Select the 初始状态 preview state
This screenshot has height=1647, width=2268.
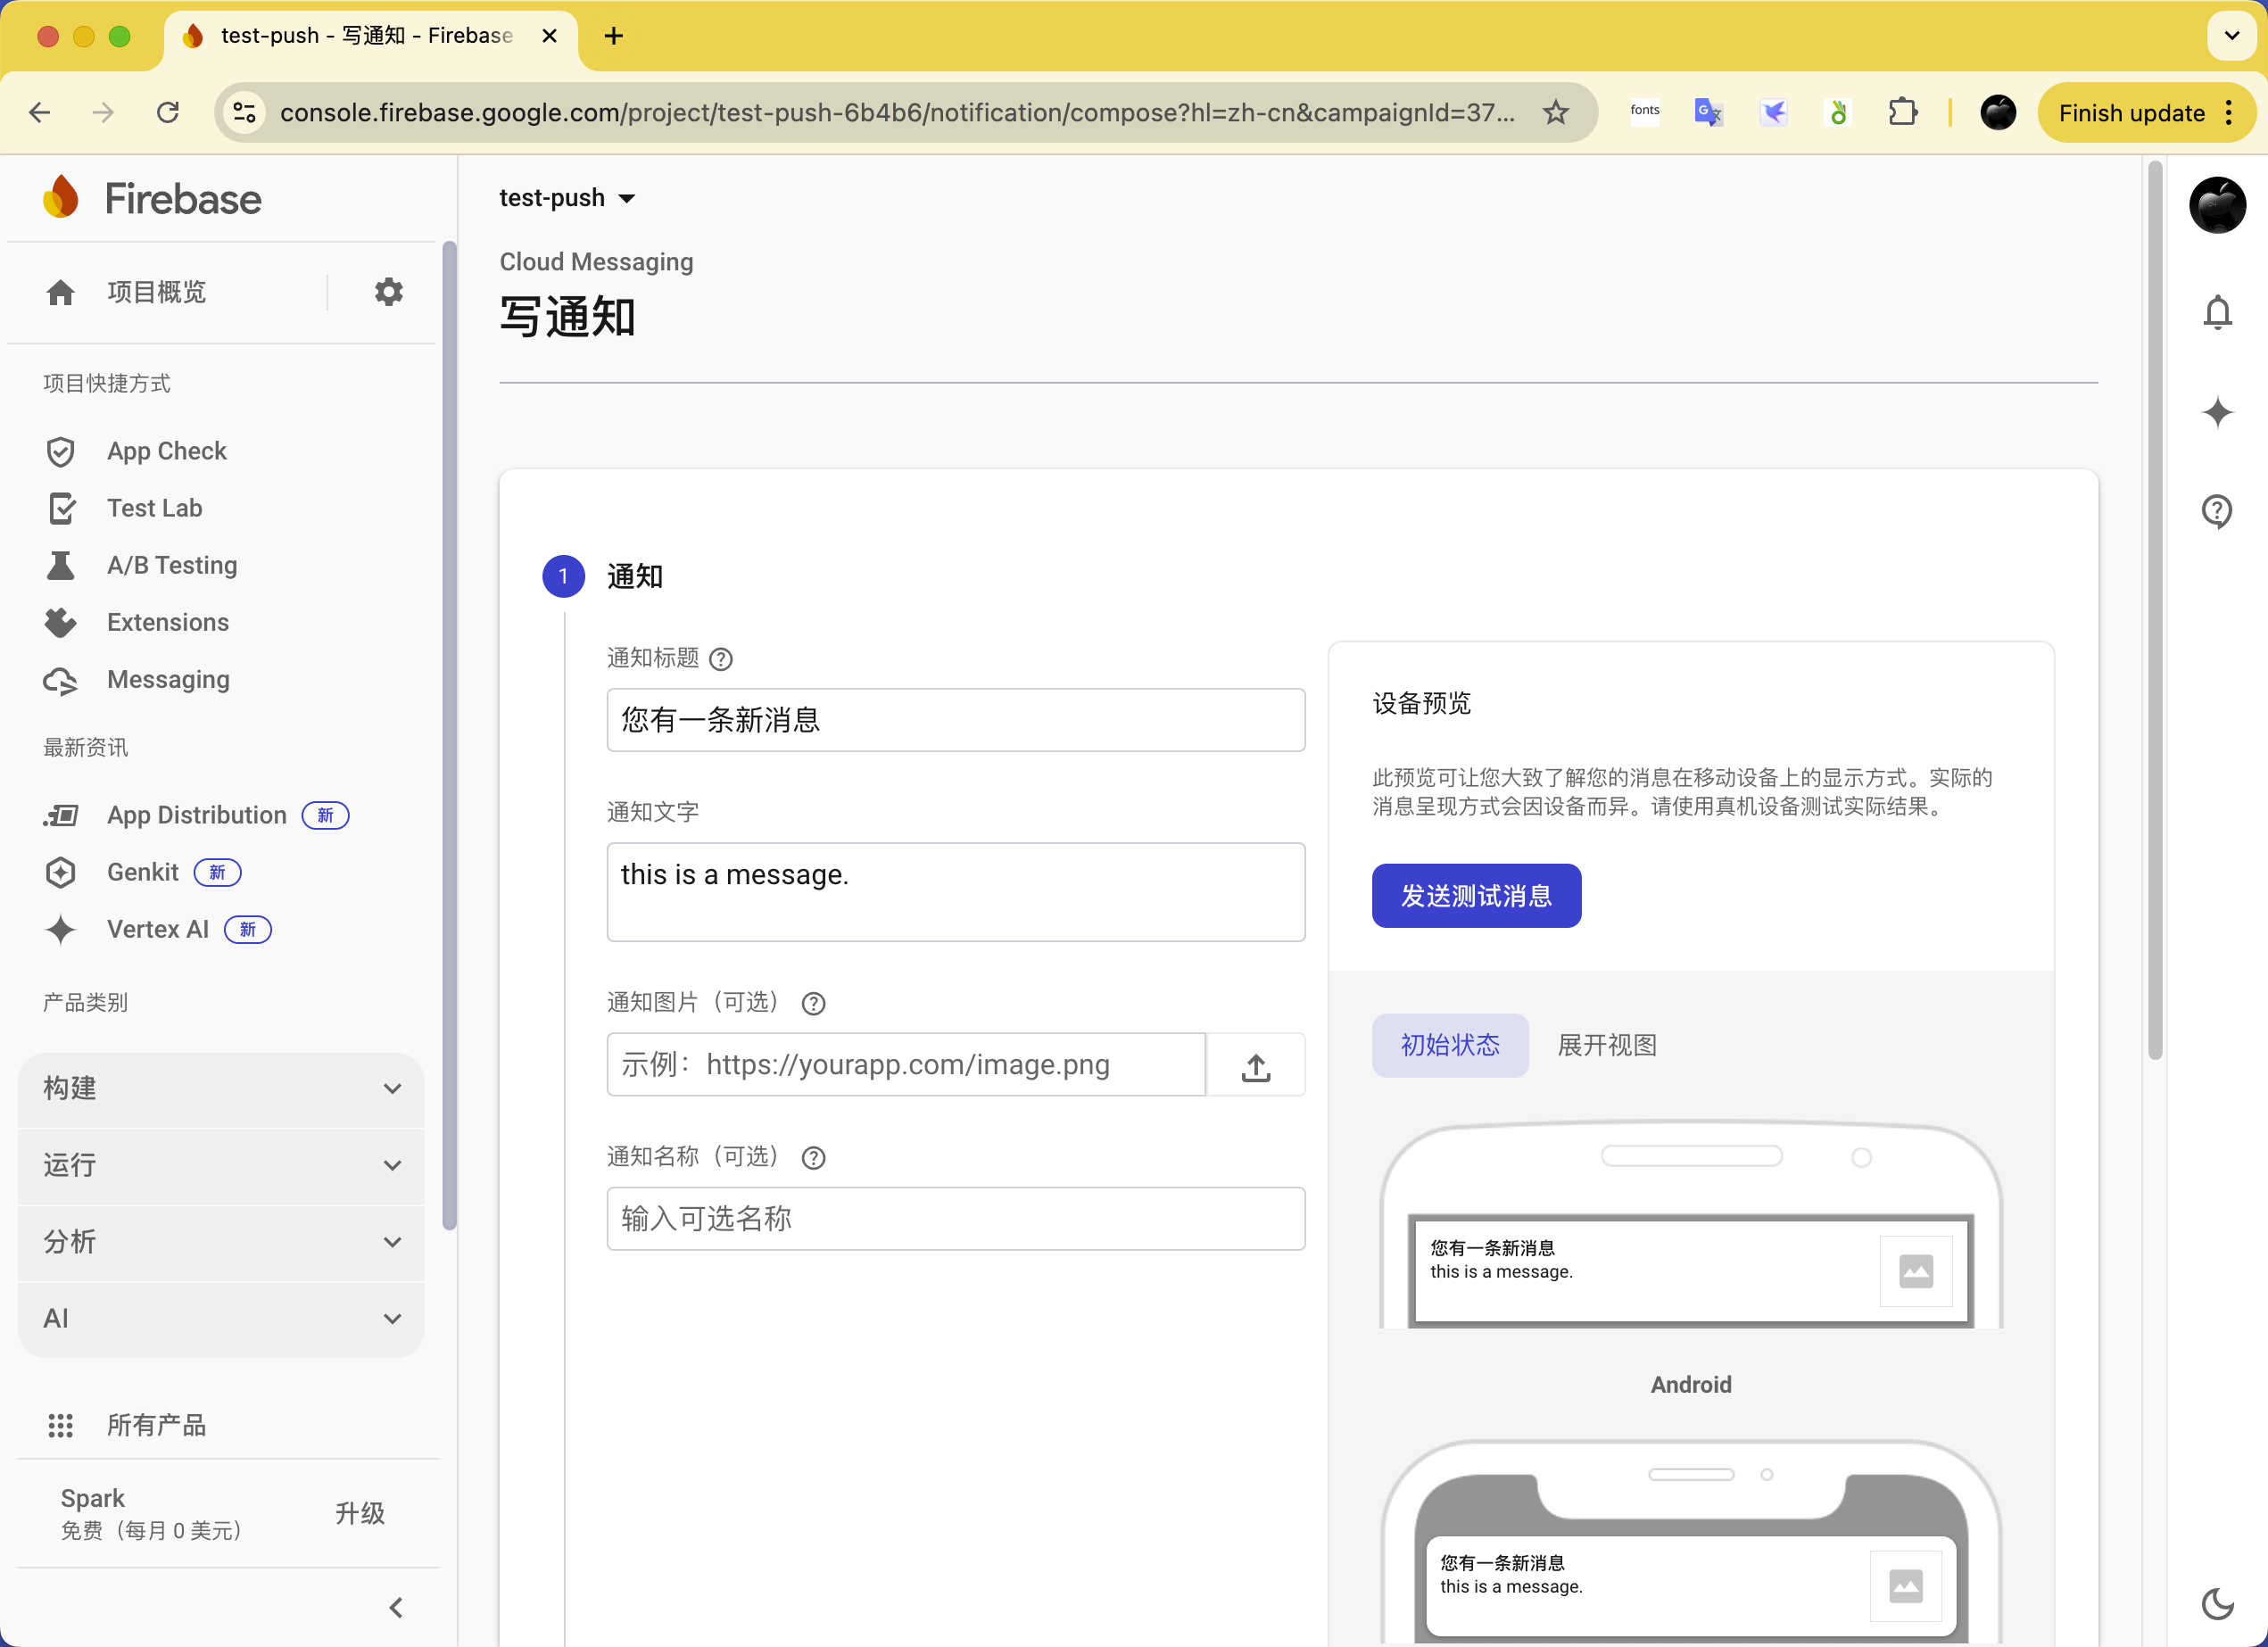click(1449, 1044)
